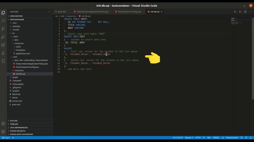Expand the SPRING-BOOT DASHBOARD panel

pyautogui.click(x=30, y=134)
